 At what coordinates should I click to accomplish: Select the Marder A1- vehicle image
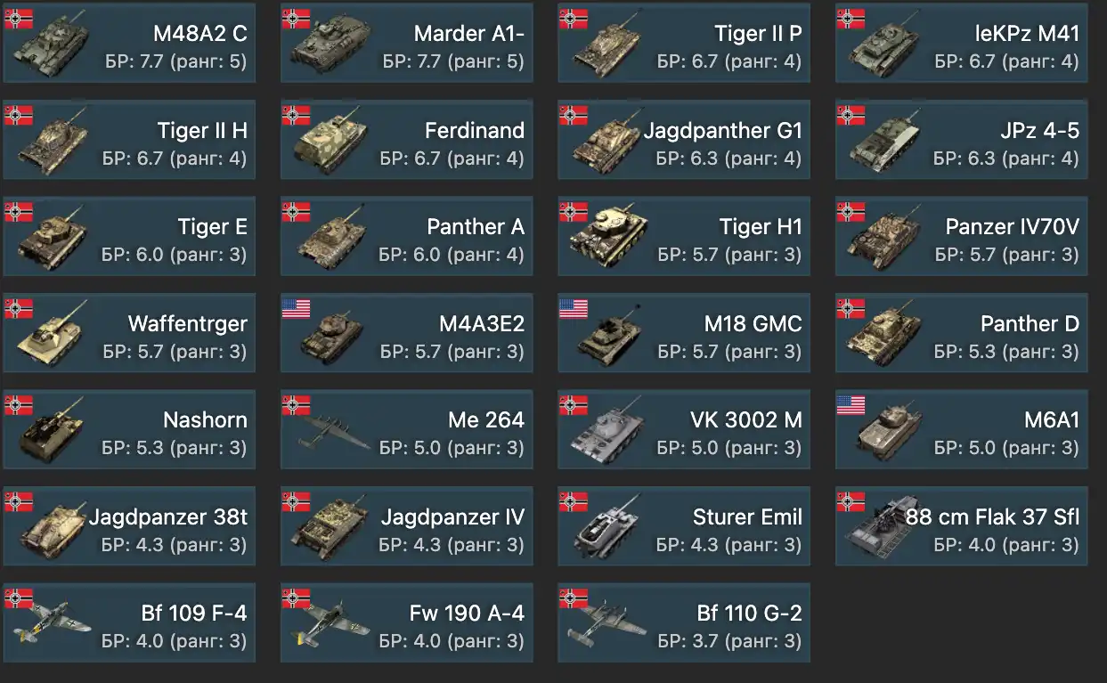pos(330,43)
